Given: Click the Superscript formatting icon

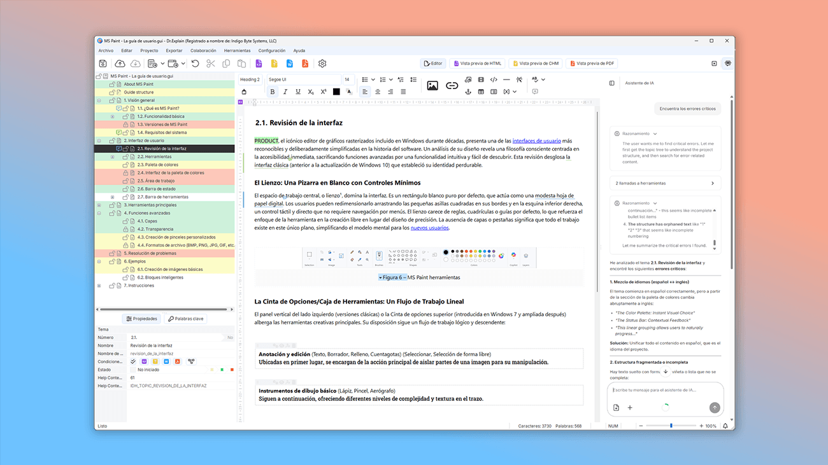Looking at the screenshot, I should coord(324,92).
